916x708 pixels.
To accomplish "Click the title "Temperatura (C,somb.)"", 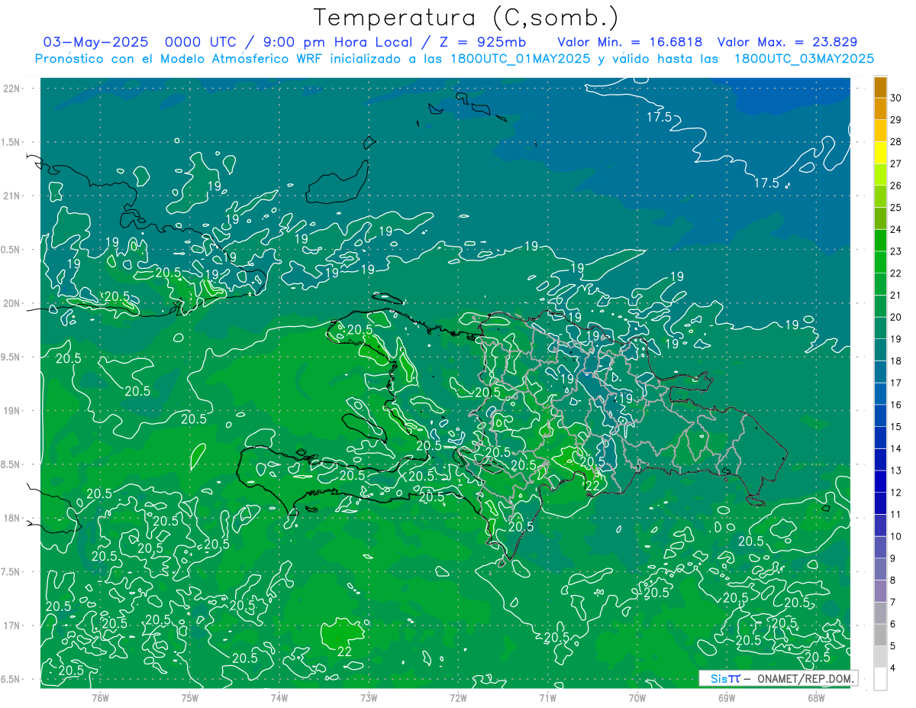I will coord(466,18).
